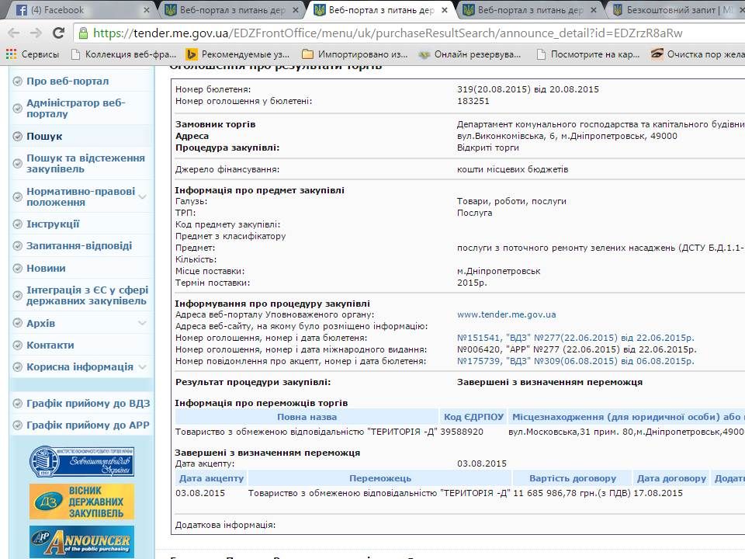Reload the page with the refresh icon

[57, 33]
